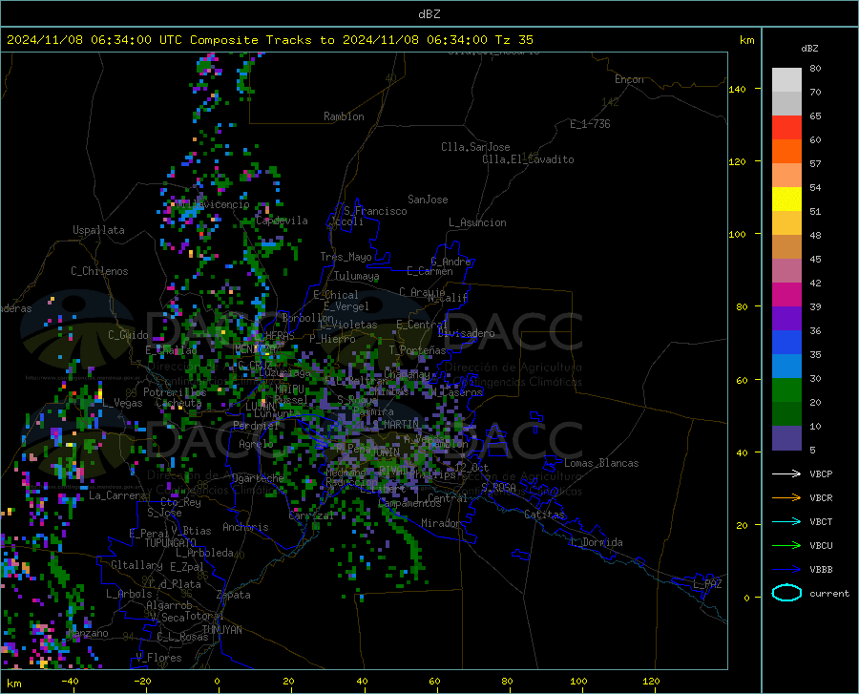859x694 pixels.
Task: Select the red 60 dBZ color swatch
Action: click(x=786, y=128)
